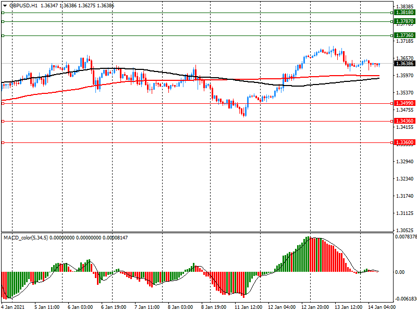Screen dimensions: 417x313
Task: Select the left handle of the 1.34990 line
Action: click(x=3, y=103)
